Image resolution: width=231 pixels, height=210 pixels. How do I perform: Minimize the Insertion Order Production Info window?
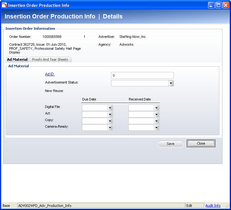(x=212, y=5)
